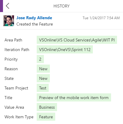Click the purple accent bar at top left
The image size is (123, 124).
[1, 6]
